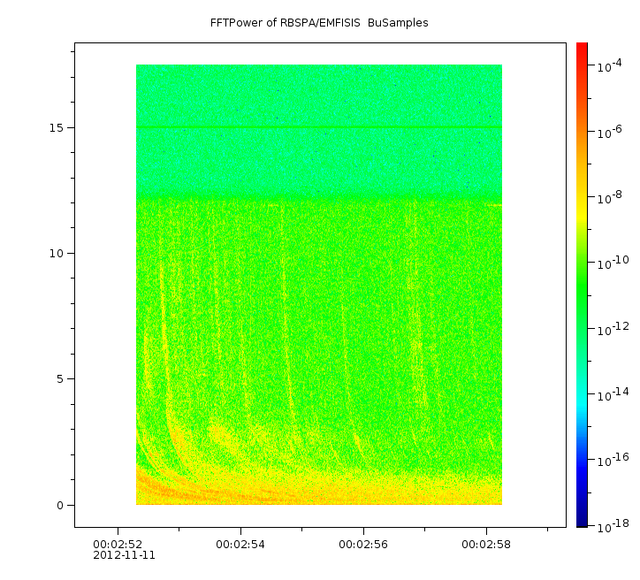Click the plot title 'FFTPower of RBSPA/EMFISIS BuSamples'

[319, 23]
